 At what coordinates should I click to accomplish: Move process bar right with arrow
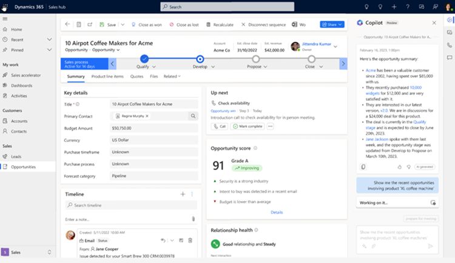[x=343, y=64]
